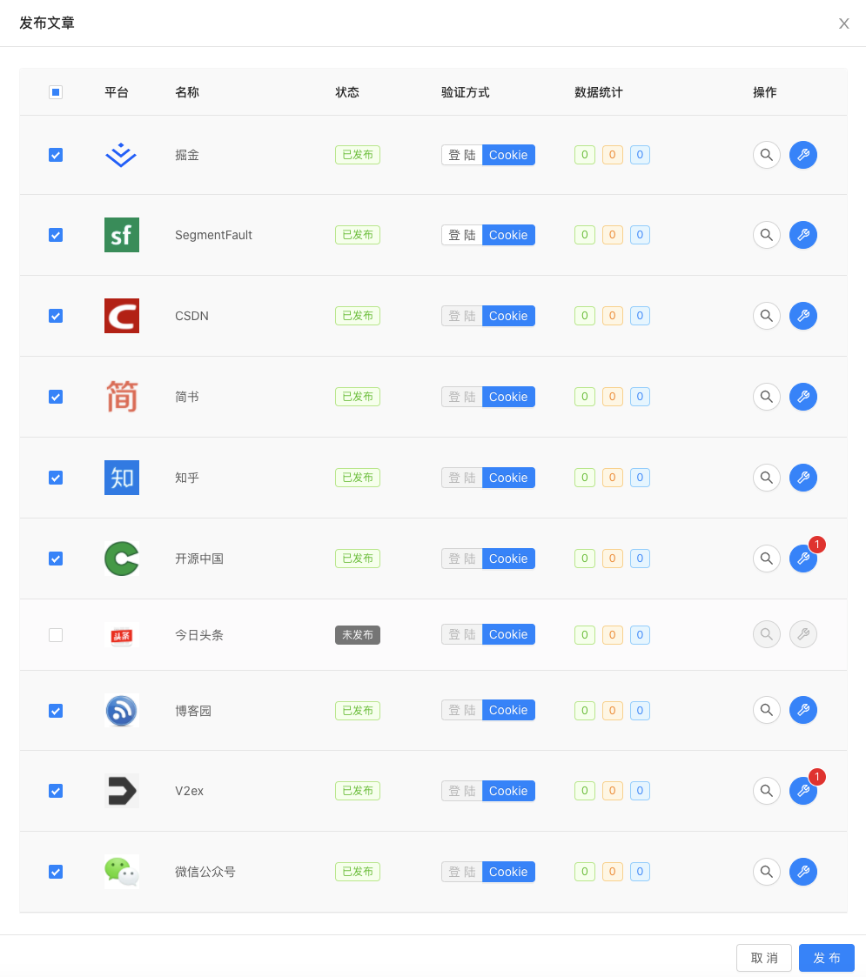Viewport: 866px width, 977px height.
Task: Click the magnifier icon in the 简书 row
Action: pyautogui.click(x=766, y=397)
